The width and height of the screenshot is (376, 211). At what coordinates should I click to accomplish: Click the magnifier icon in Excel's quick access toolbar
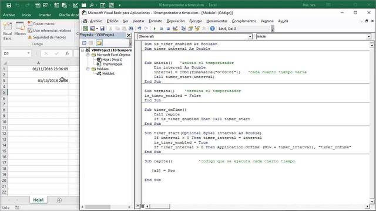coord(92,5)
